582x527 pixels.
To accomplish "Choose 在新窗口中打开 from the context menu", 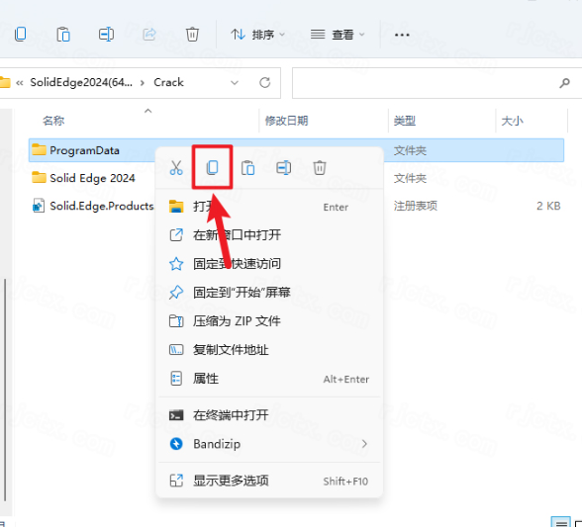I will [x=269, y=234].
